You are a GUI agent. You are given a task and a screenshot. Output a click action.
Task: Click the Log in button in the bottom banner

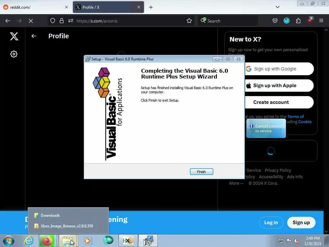click(x=271, y=223)
